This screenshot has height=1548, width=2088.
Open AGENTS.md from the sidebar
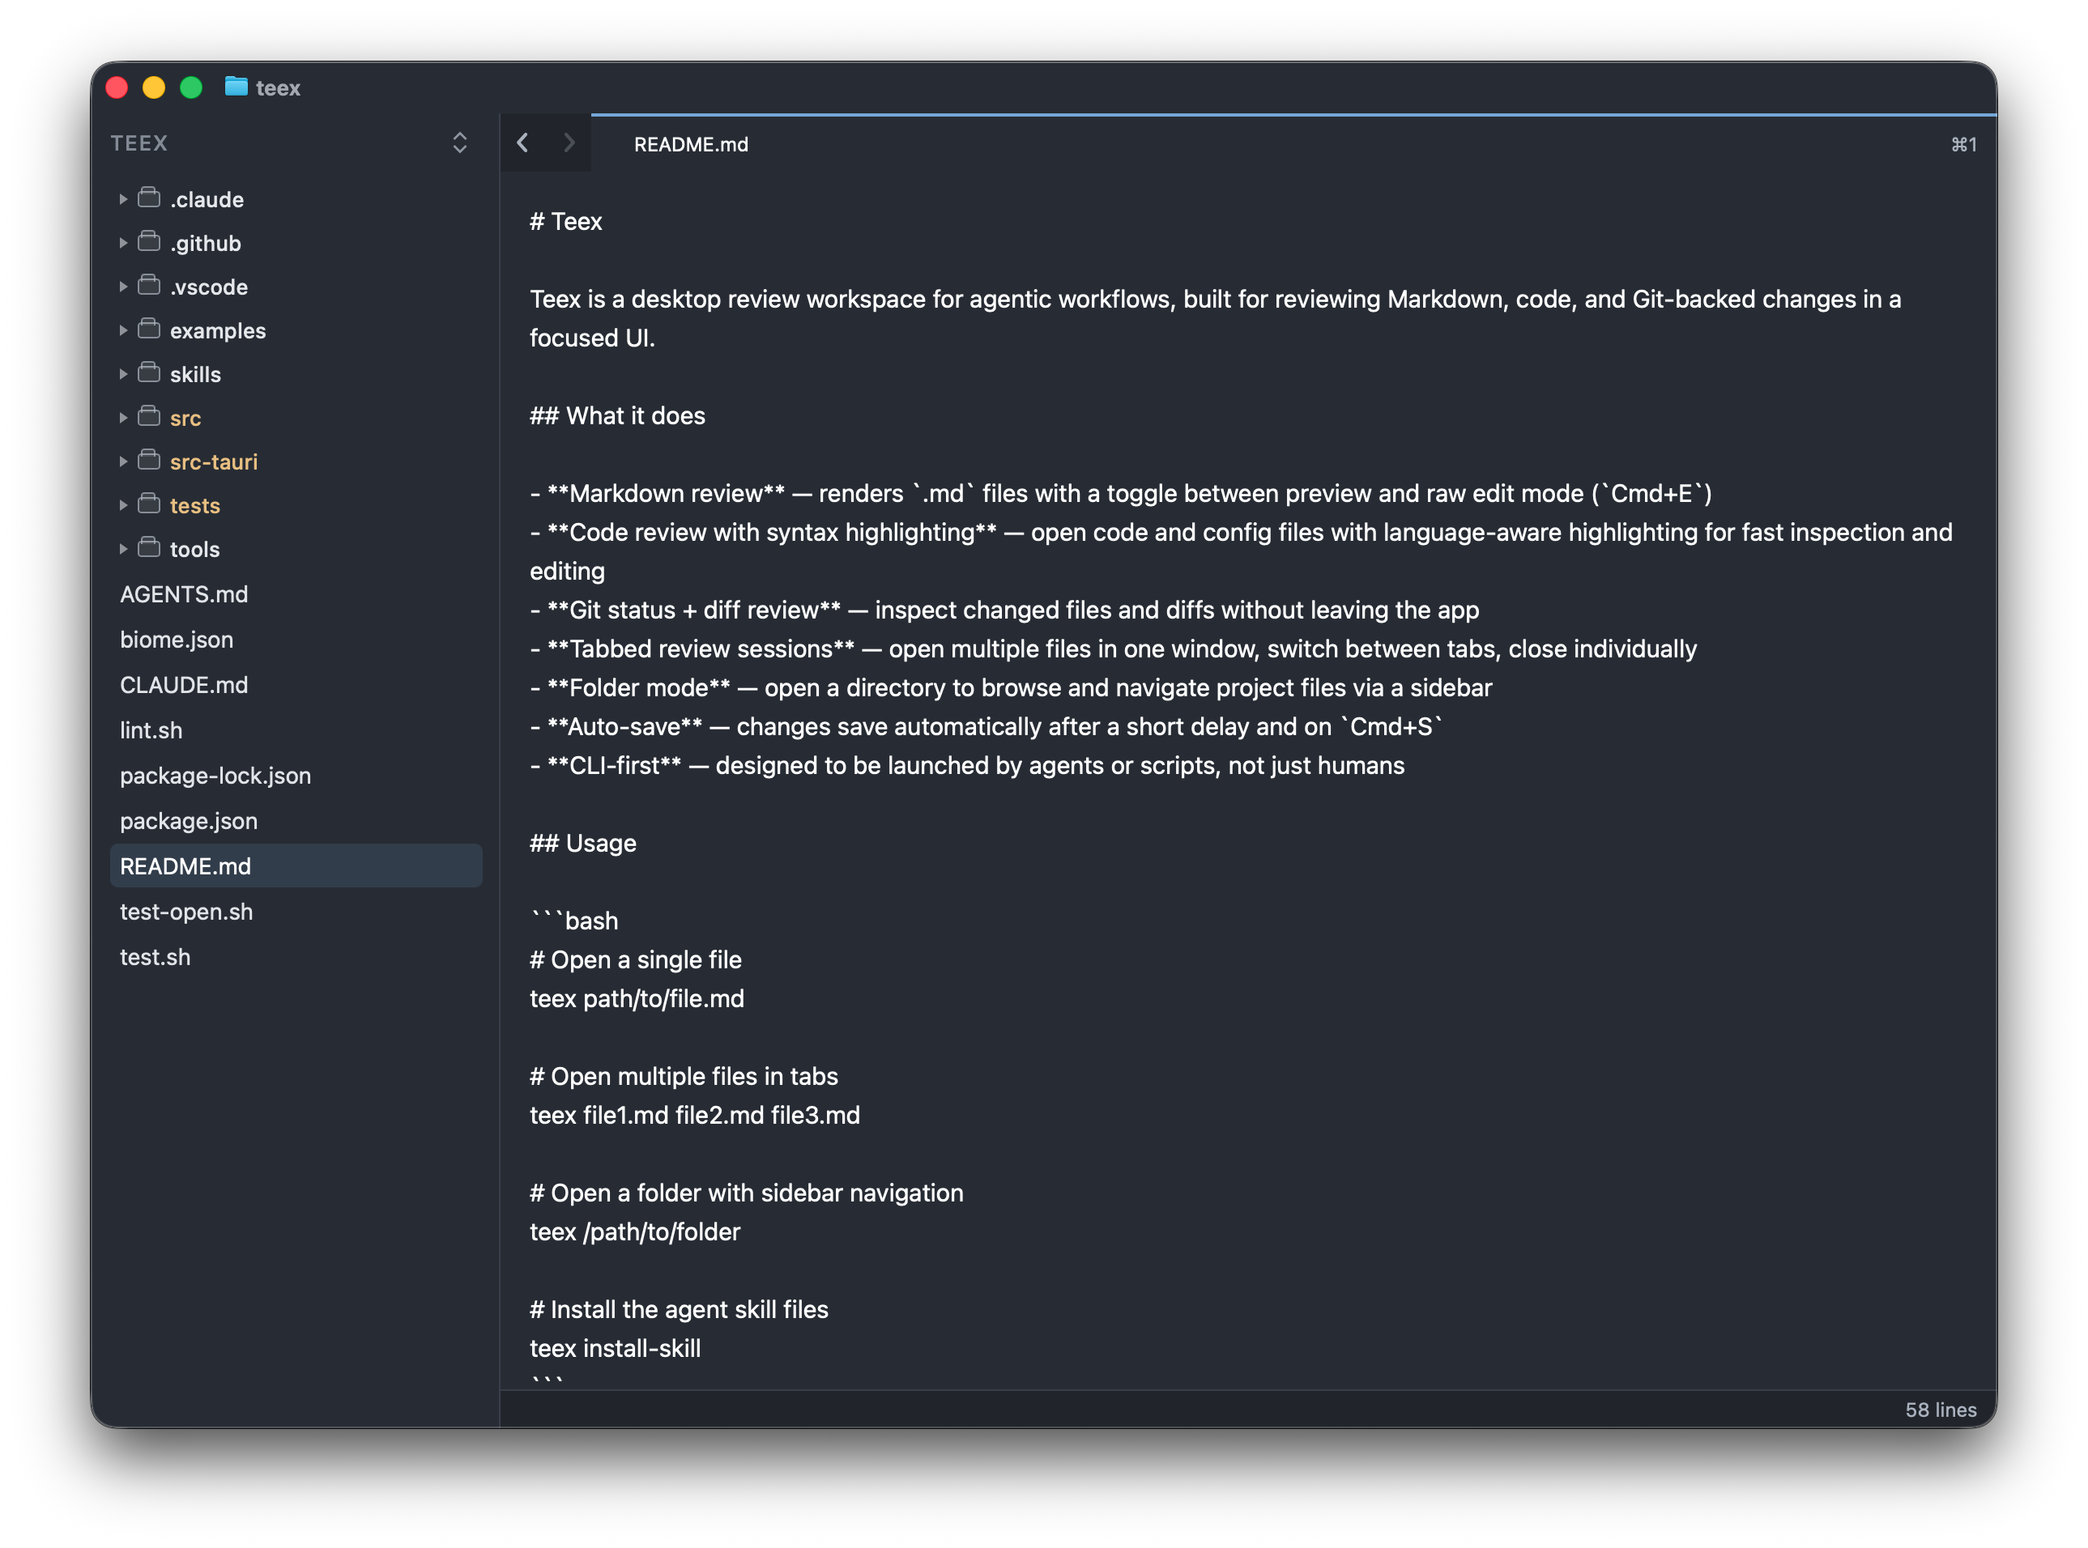click(184, 594)
